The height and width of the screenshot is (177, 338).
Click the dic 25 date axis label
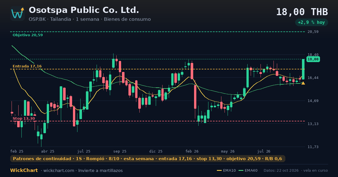coord(156,151)
